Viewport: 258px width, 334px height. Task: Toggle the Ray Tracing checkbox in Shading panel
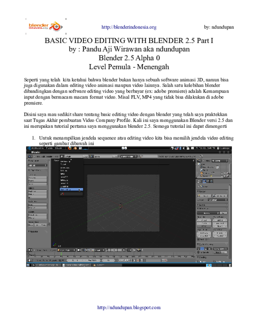coord(215,261)
